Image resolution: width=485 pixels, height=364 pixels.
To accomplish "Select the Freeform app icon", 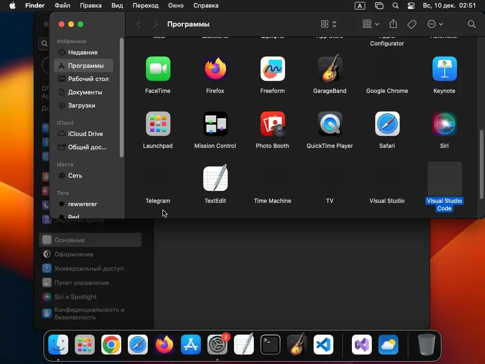I will [x=272, y=69].
